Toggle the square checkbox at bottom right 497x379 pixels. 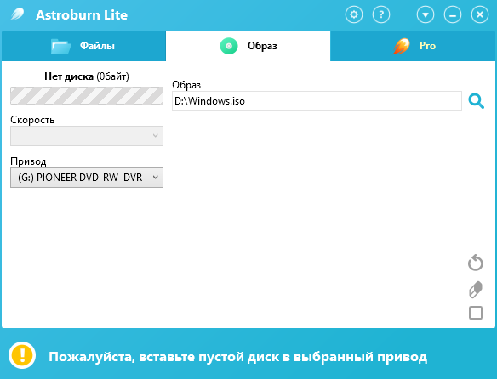(x=476, y=313)
